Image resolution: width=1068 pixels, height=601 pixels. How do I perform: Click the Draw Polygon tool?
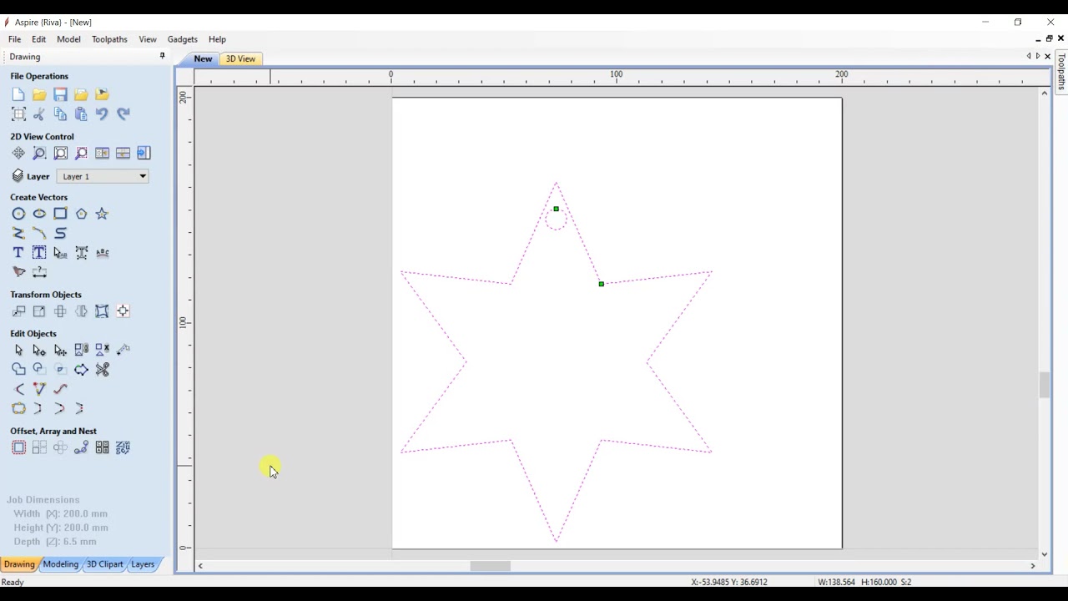click(81, 214)
